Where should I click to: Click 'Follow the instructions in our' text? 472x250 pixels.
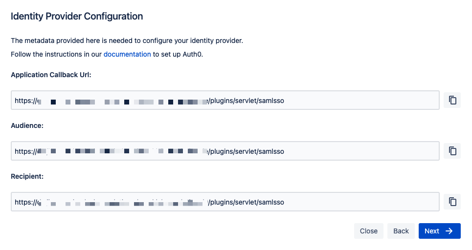pyautogui.click(x=56, y=54)
